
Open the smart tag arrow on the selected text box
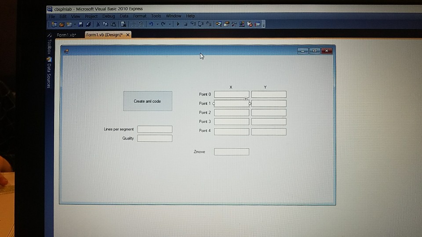pos(246,99)
